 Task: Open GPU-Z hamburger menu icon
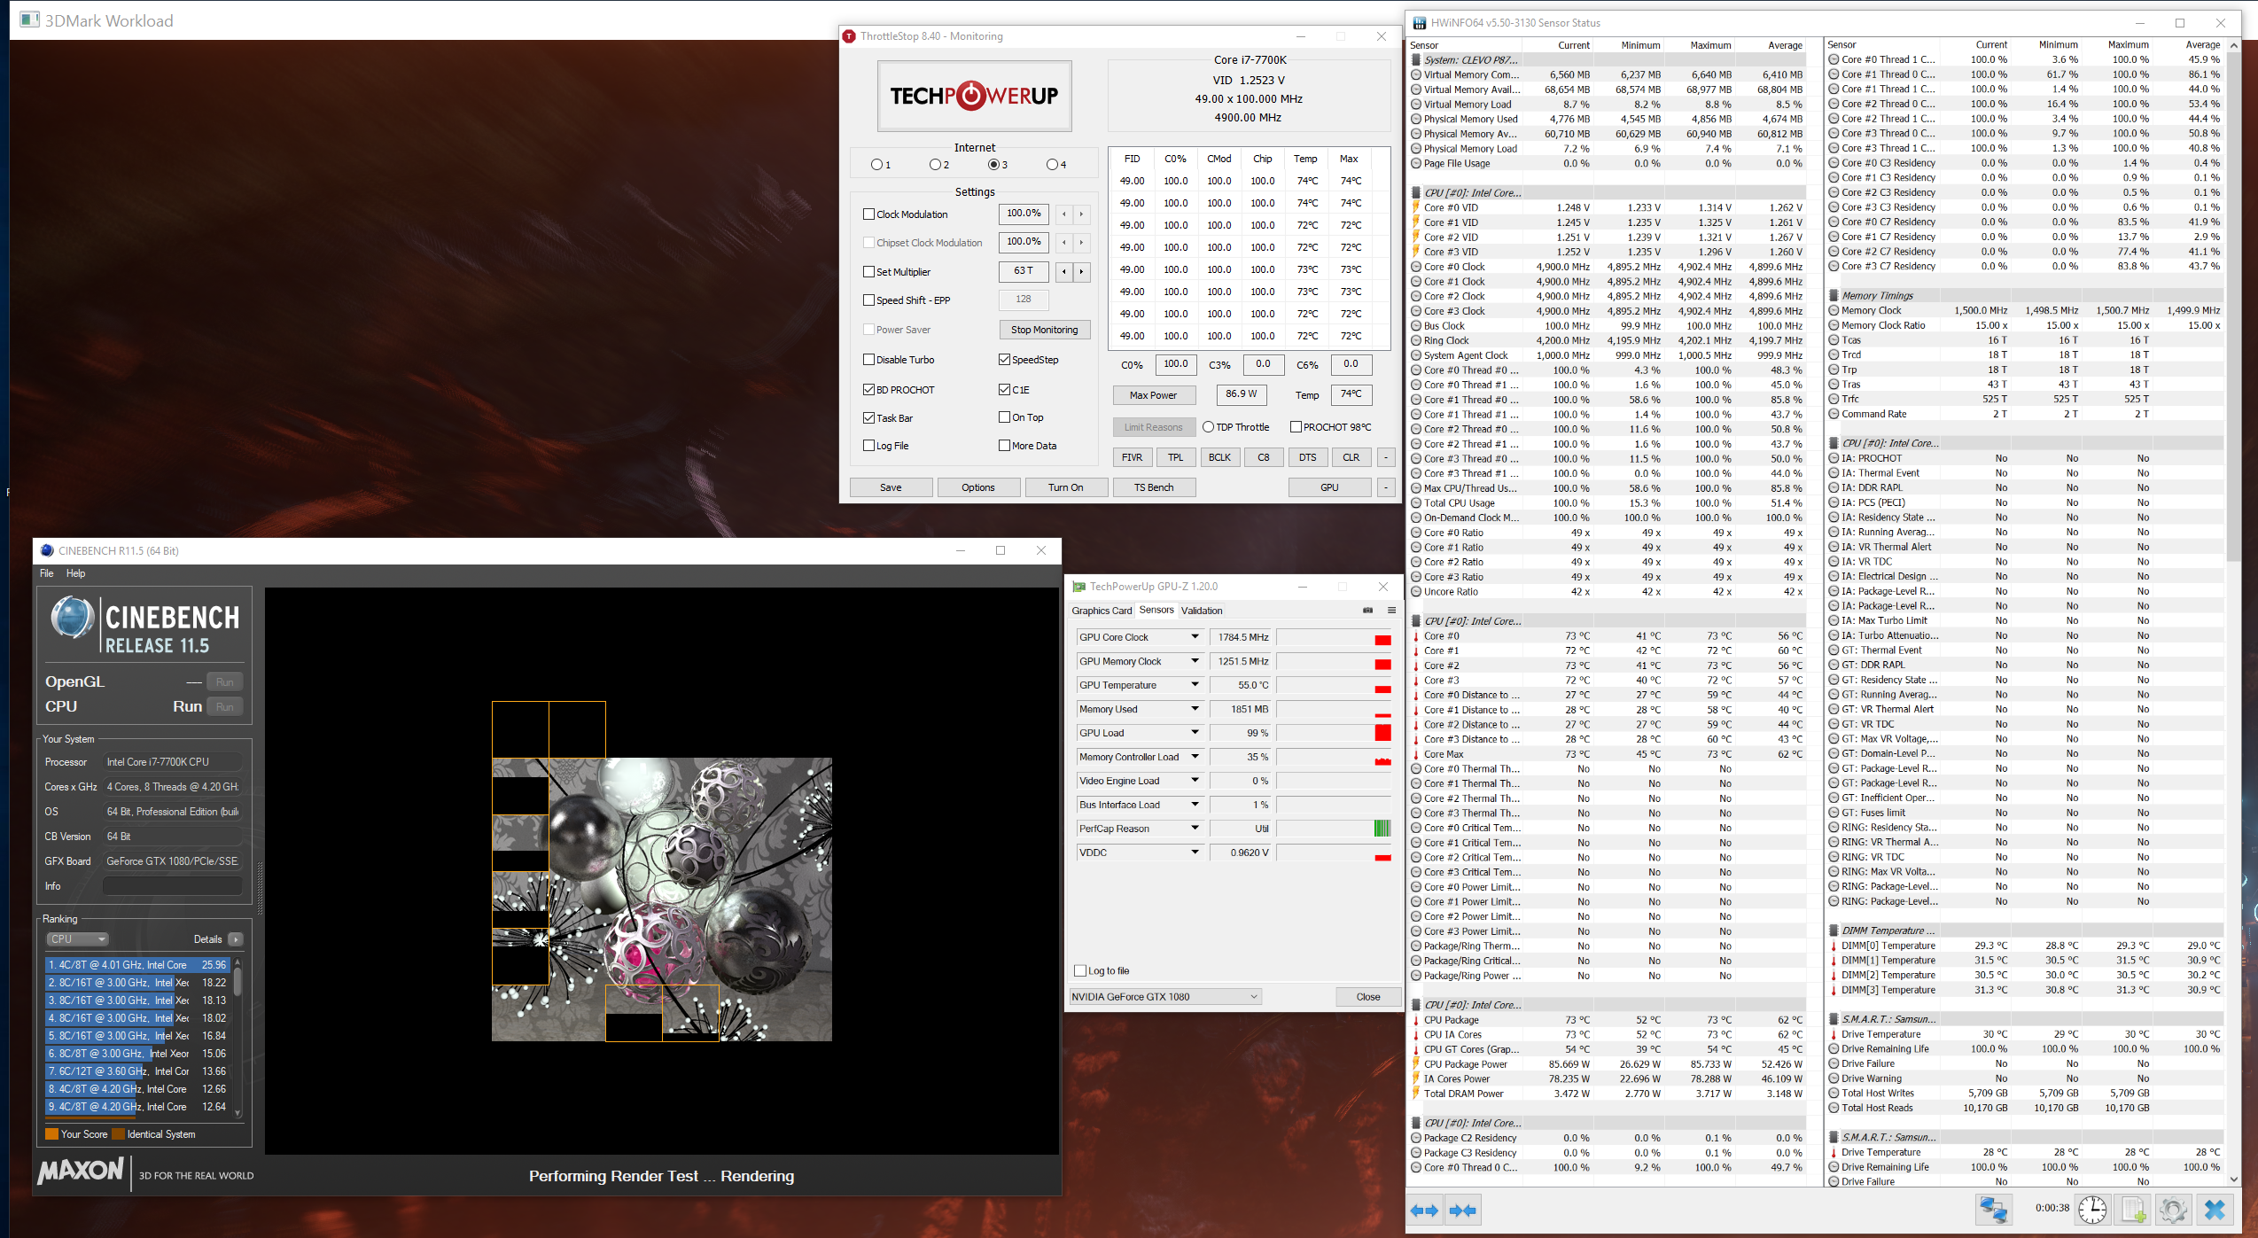pos(1391,611)
